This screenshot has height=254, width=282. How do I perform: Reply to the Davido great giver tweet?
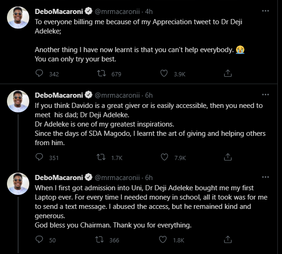click(39, 157)
